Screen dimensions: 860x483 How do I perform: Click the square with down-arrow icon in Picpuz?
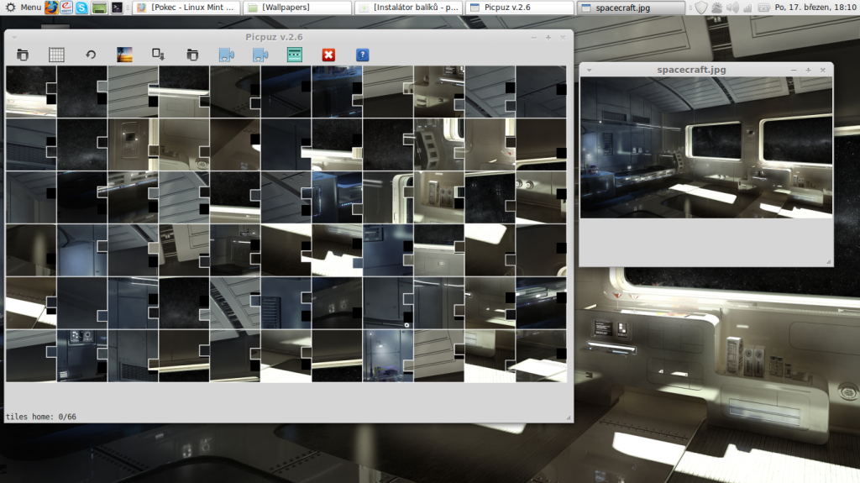[x=159, y=55]
